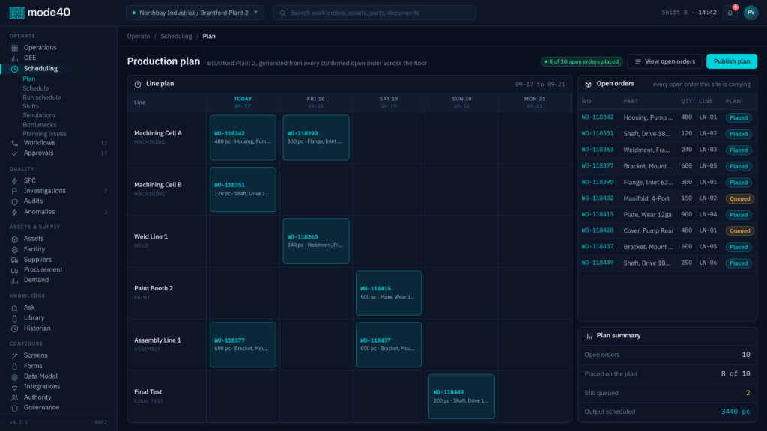The width and height of the screenshot is (767, 431).
Task: Open WO-118449 card on Final Test
Action: (x=461, y=397)
